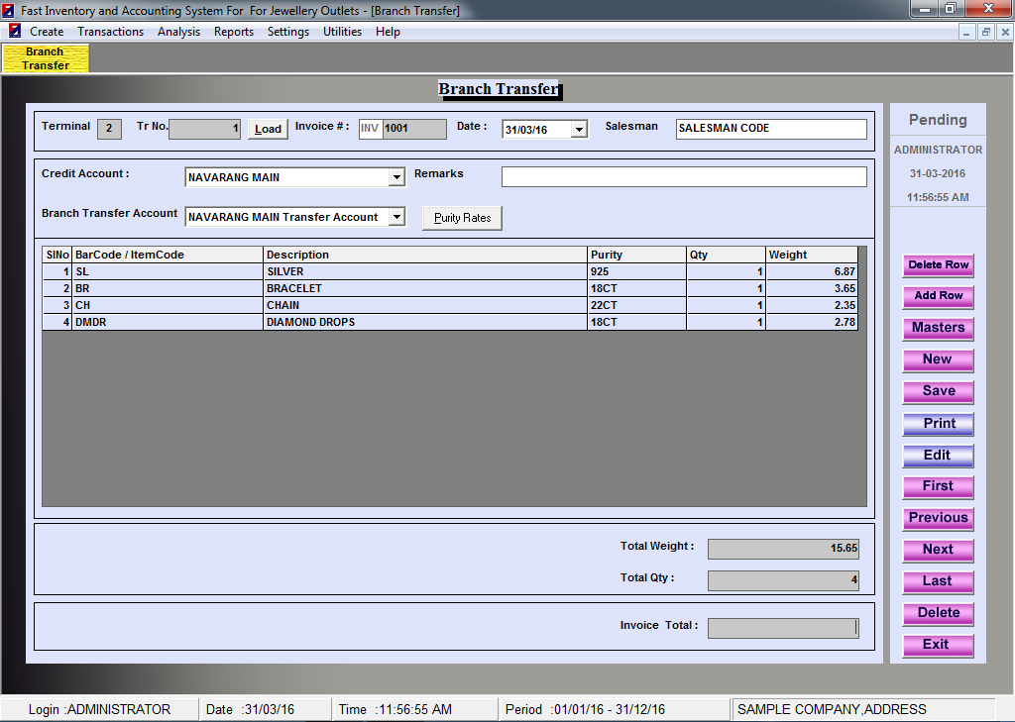The image size is (1015, 722).
Task: Open Masters from the side panel
Action: [938, 328]
